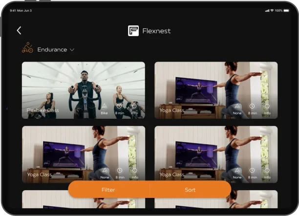The image size is (299, 216).
Task: Click the orange Filter button
Action: pos(108,190)
